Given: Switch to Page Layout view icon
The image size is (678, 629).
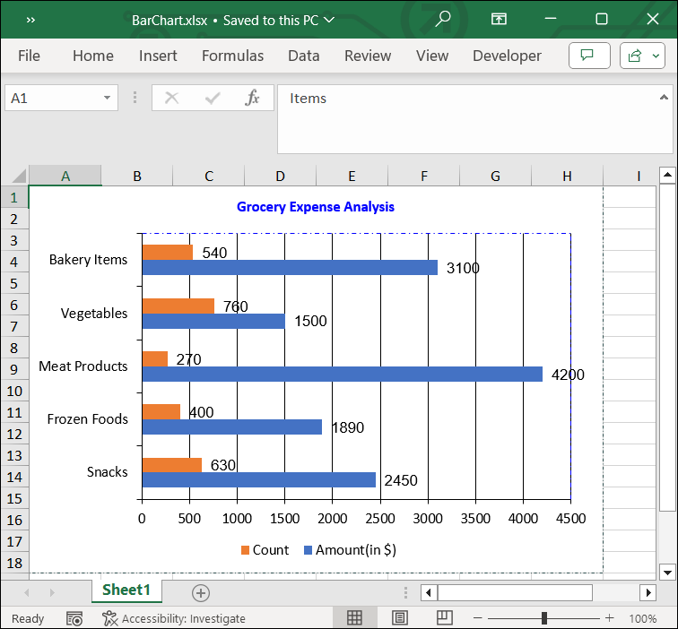Looking at the screenshot, I should click(x=400, y=617).
